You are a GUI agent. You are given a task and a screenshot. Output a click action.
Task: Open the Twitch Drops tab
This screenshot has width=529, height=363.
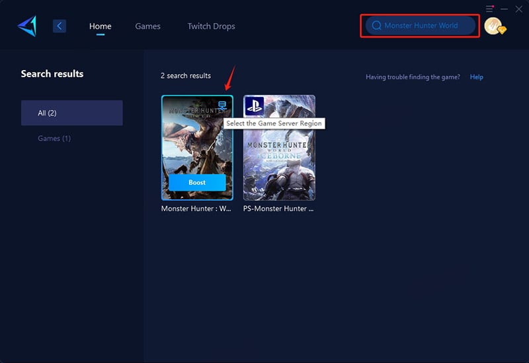coord(211,26)
